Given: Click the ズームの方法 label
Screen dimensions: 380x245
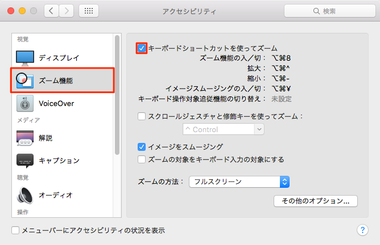Looking at the screenshot, I should 161,181.
